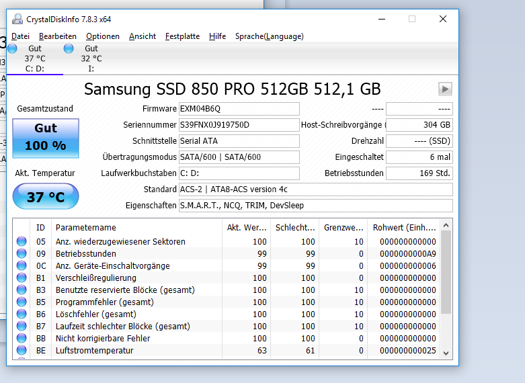Click the Samsung SSD 850 PRO title text
Viewport: 525px width, 383px height.
tap(233, 89)
